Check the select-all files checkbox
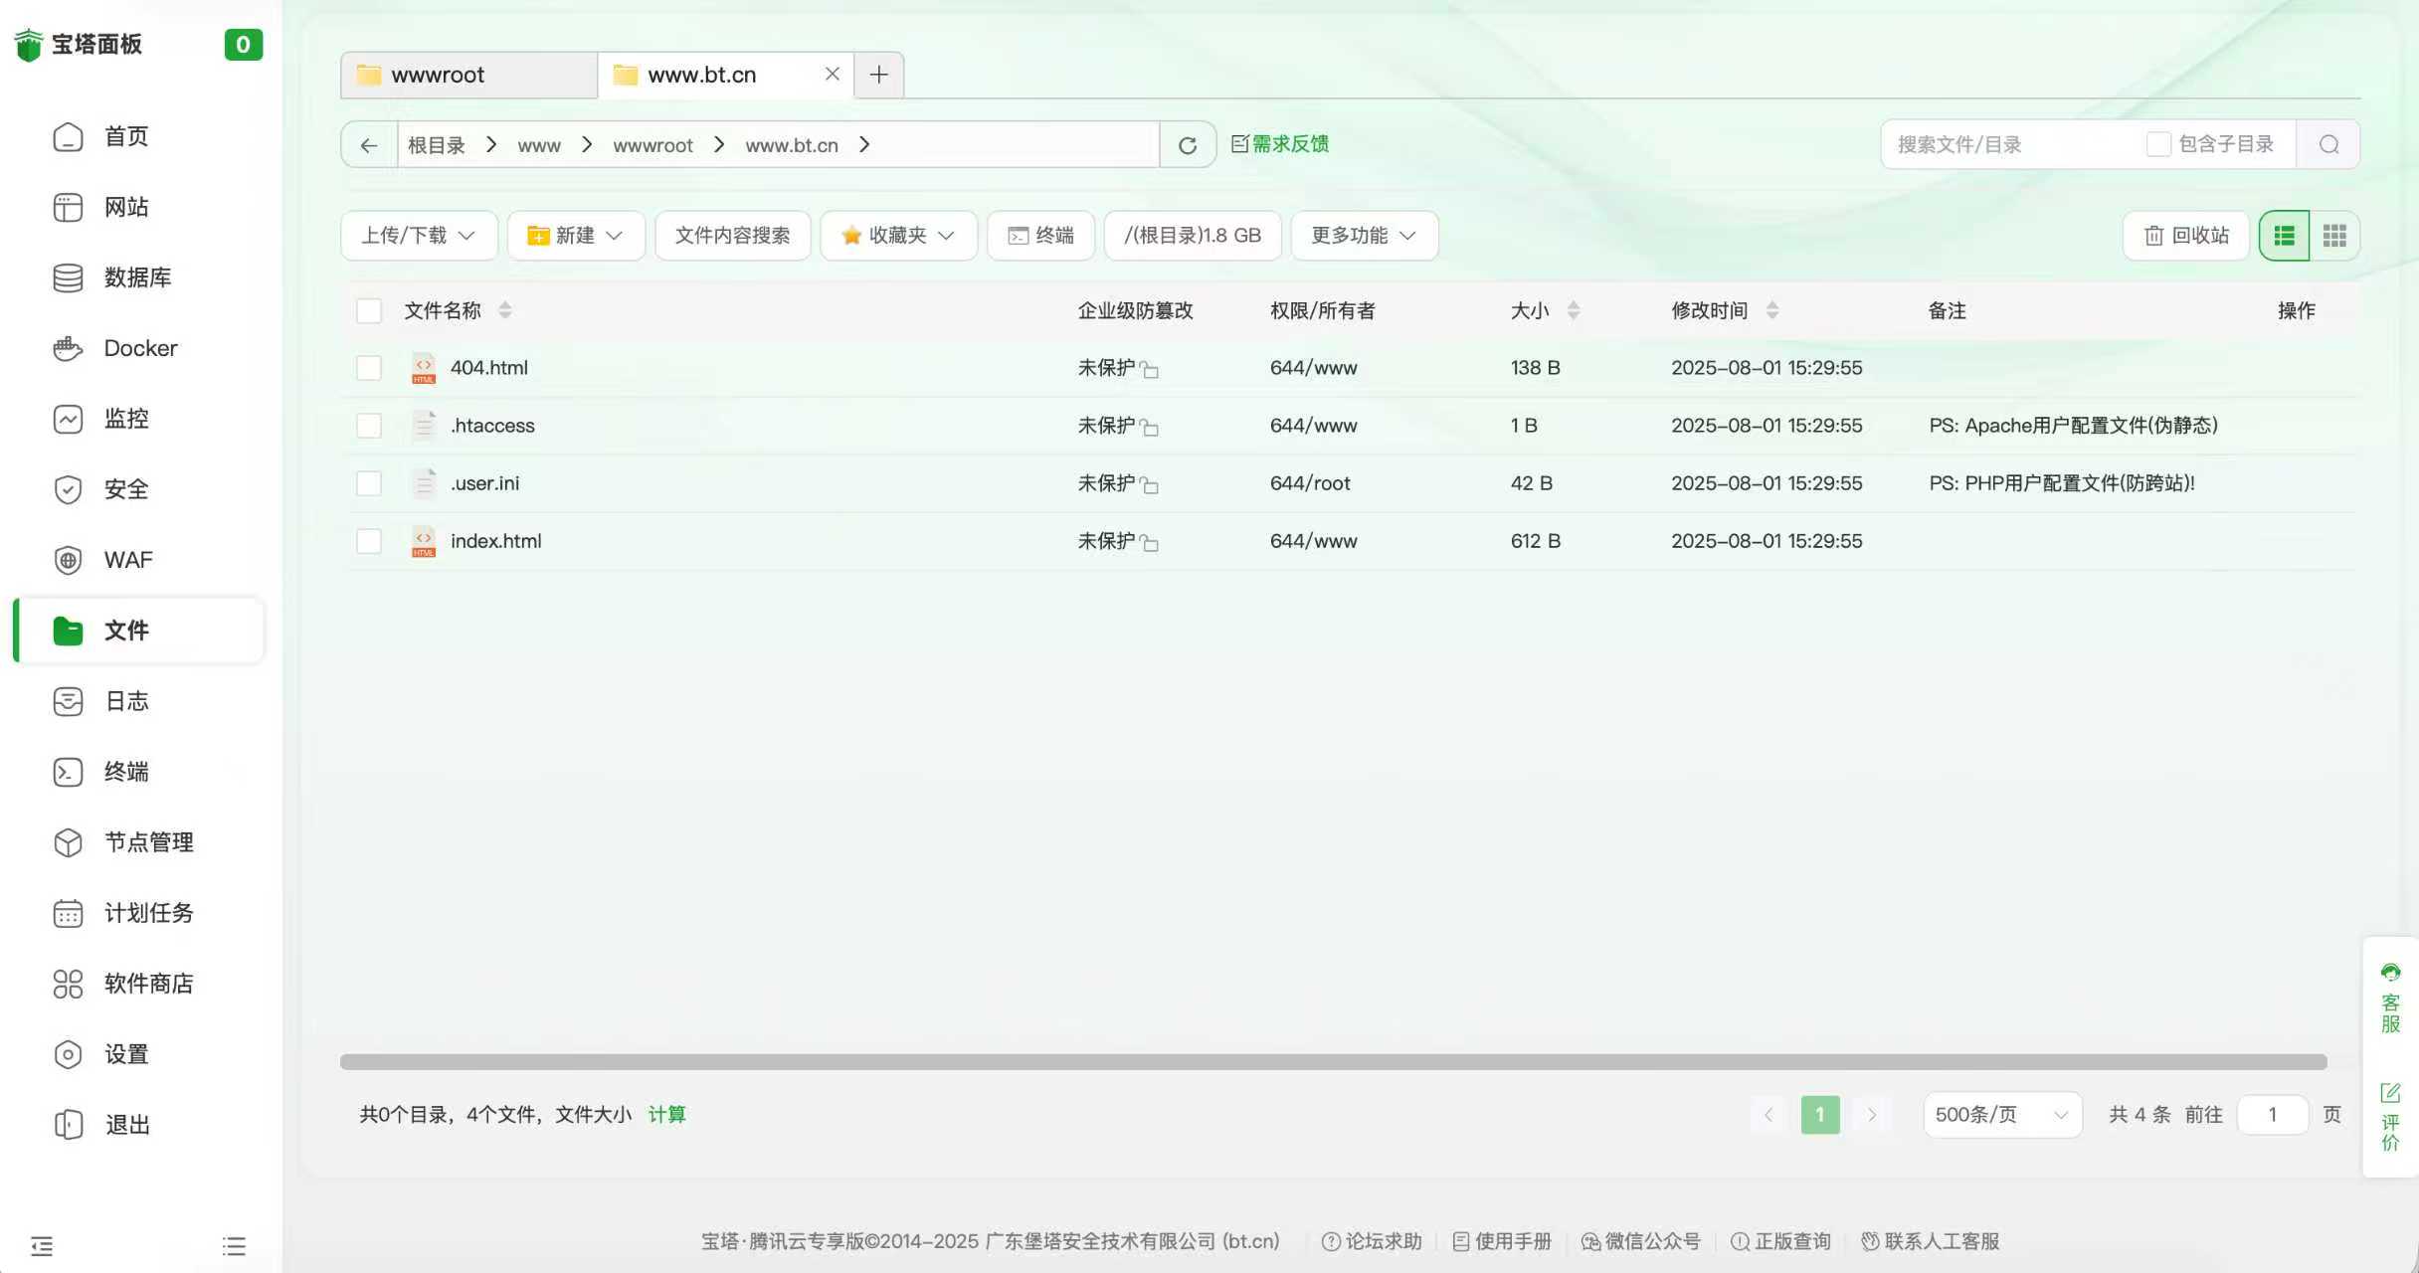 369,310
